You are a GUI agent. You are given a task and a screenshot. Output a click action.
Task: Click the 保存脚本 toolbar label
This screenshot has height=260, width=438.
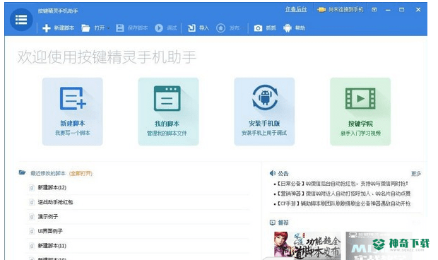[138, 28]
